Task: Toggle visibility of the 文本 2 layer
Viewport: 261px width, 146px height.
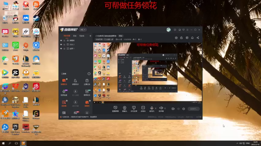Action: coord(61,44)
